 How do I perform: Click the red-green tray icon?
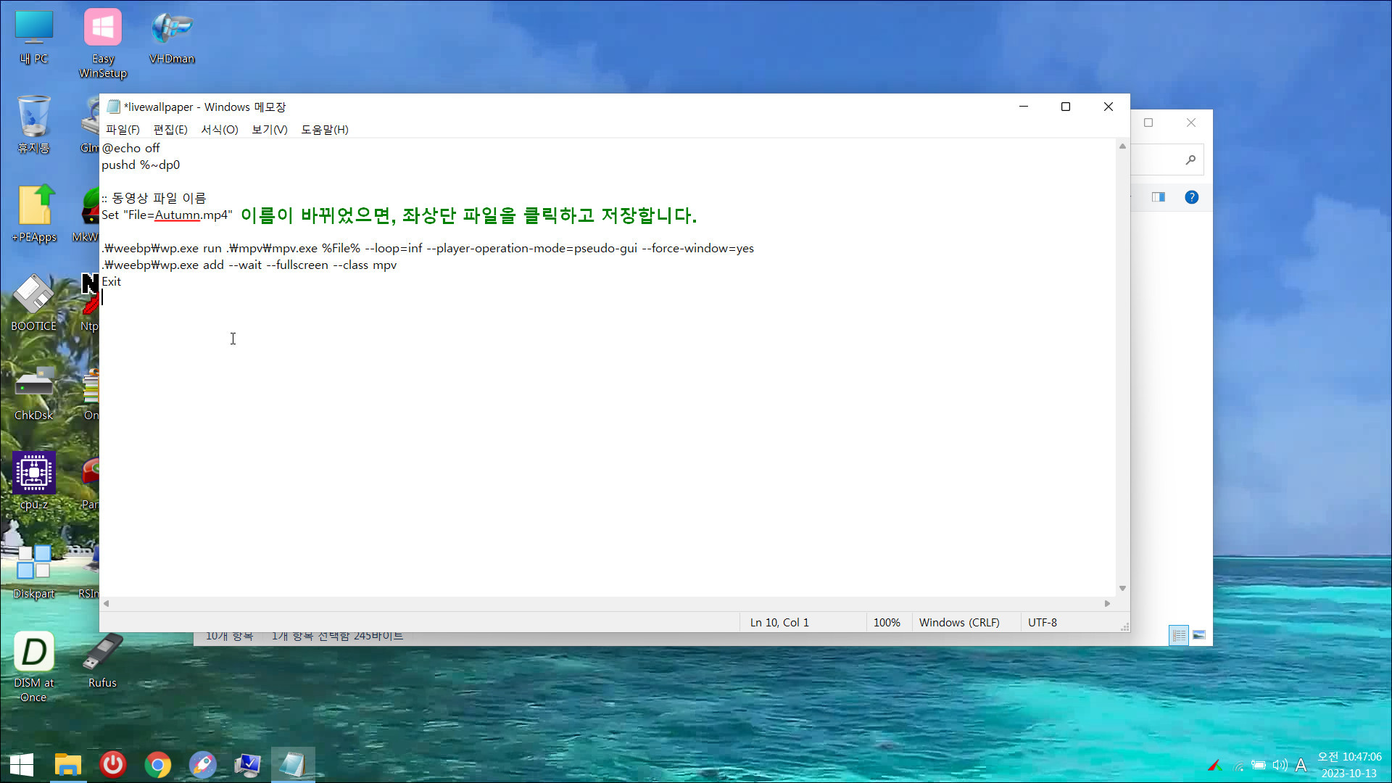[x=1215, y=766]
